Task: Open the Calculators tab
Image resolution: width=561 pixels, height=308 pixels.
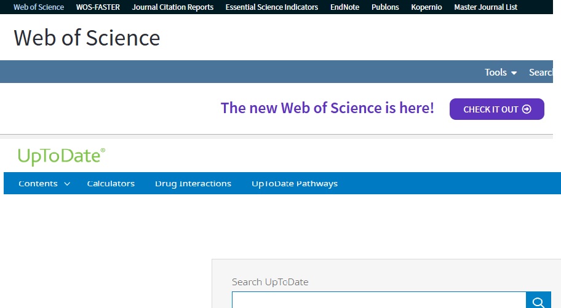Action: click(x=111, y=184)
